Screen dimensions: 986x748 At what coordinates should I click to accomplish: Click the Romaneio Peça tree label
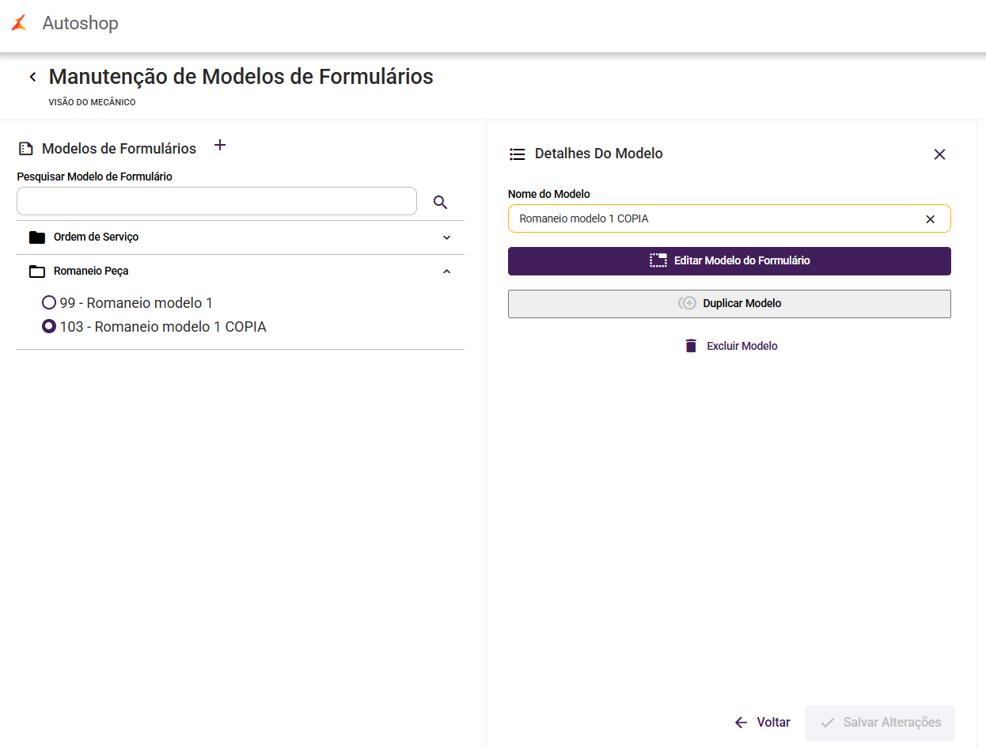(91, 271)
